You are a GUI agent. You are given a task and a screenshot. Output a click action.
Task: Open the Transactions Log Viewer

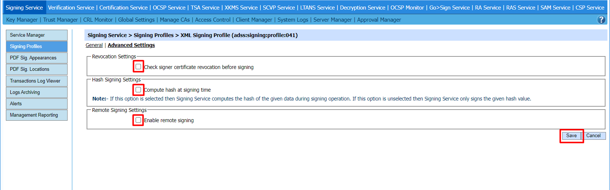pyautogui.click(x=36, y=81)
